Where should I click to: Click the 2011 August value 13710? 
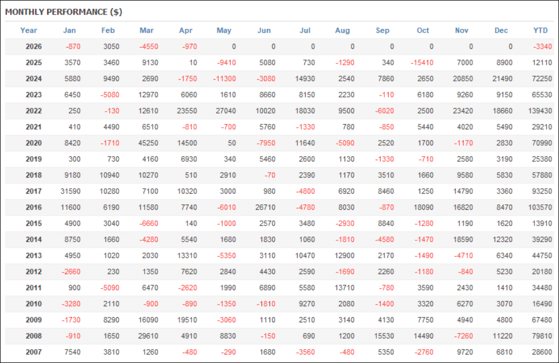[x=345, y=288]
